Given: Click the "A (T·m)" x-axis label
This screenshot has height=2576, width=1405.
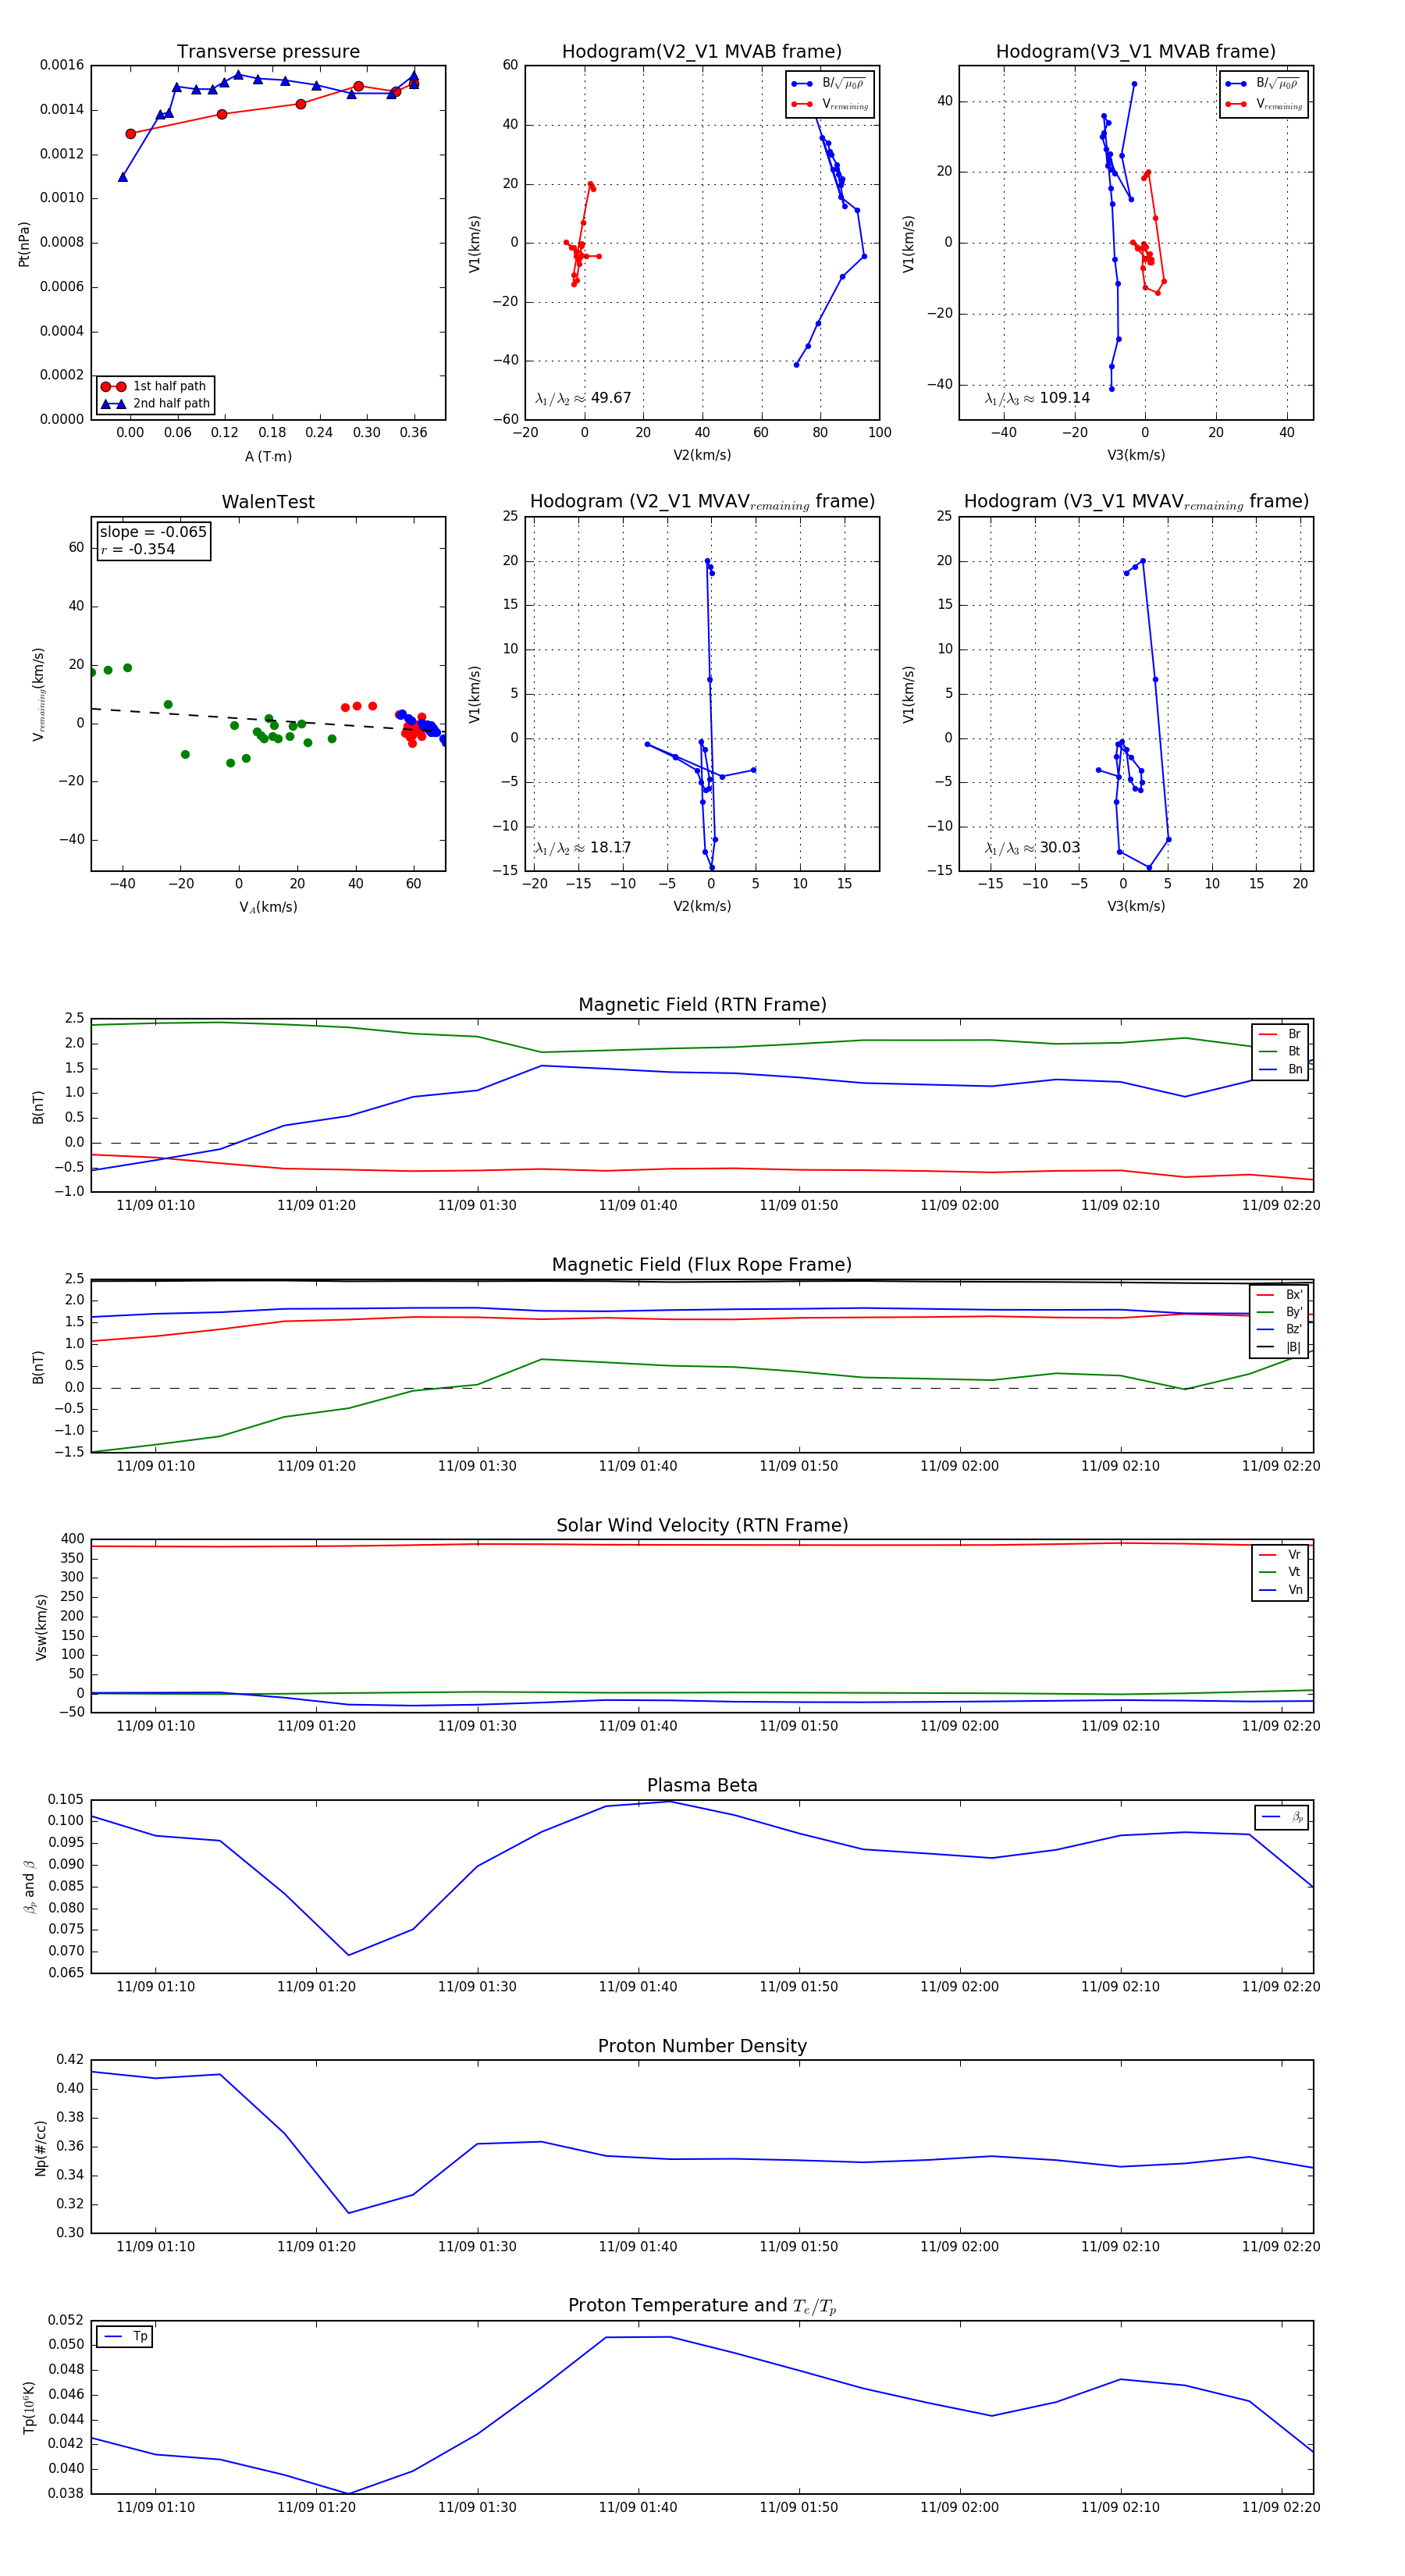Looking at the screenshot, I should (268, 456).
